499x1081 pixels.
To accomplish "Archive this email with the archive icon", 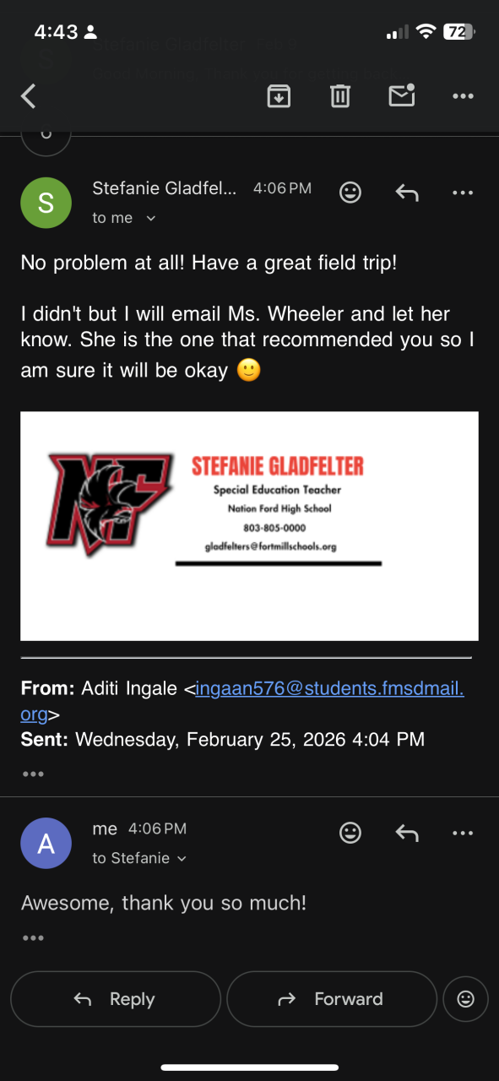I will coord(279,96).
